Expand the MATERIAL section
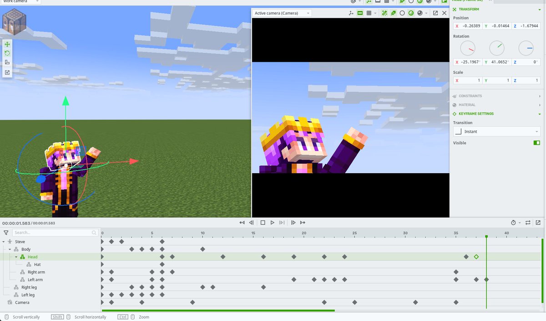 click(x=539, y=105)
